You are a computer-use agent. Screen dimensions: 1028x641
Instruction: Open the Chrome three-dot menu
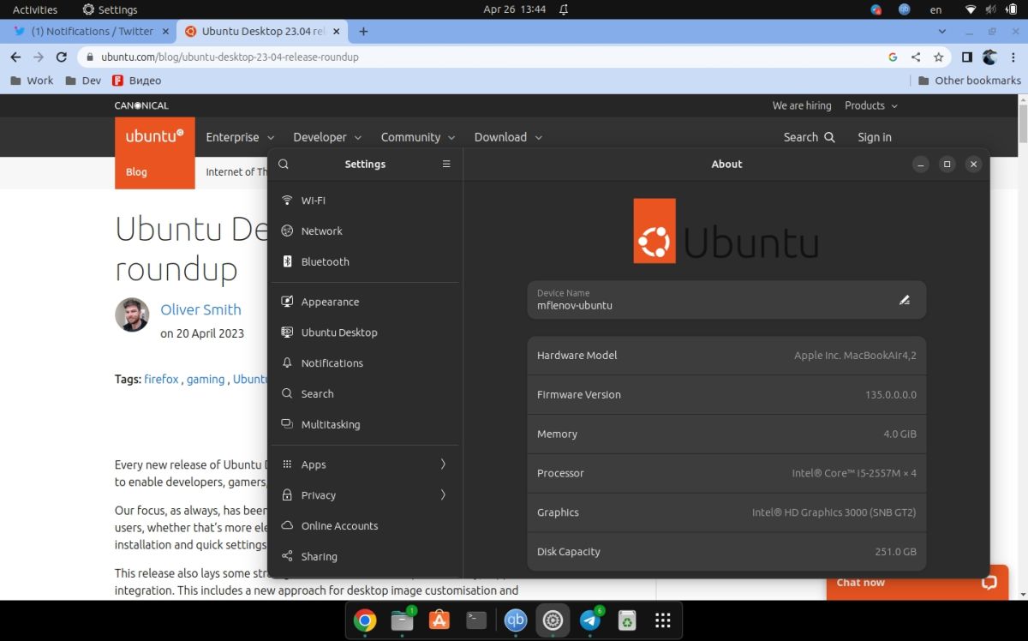pyautogui.click(x=1013, y=57)
